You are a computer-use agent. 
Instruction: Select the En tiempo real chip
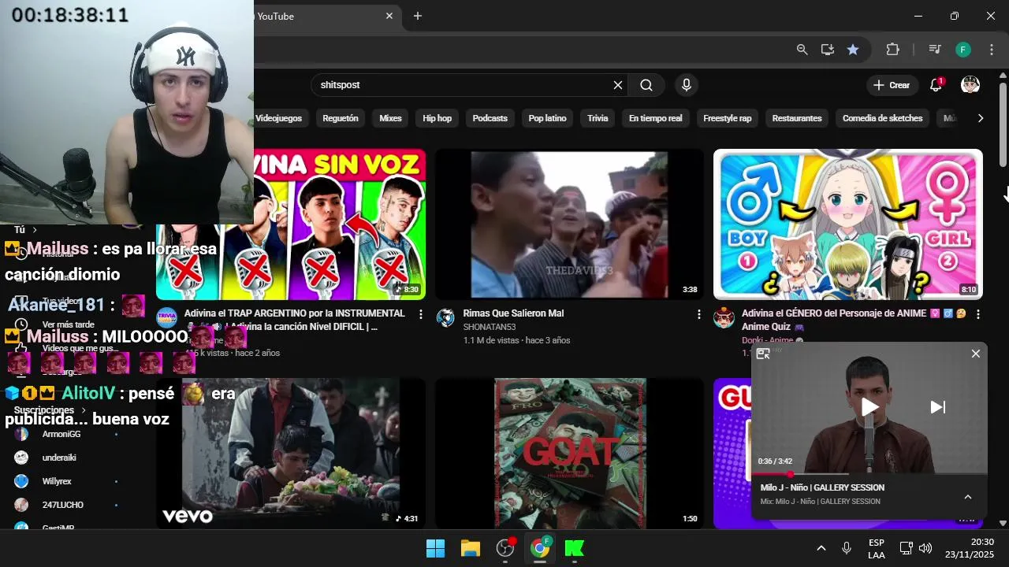pos(655,118)
